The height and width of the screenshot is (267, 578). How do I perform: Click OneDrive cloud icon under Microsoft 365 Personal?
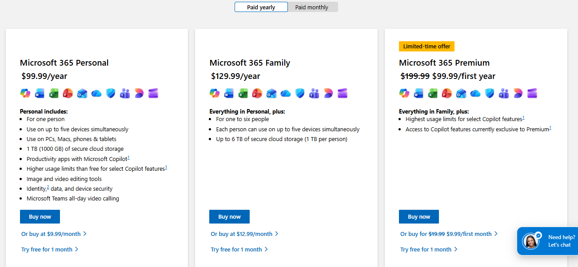click(x=96, y=93)
